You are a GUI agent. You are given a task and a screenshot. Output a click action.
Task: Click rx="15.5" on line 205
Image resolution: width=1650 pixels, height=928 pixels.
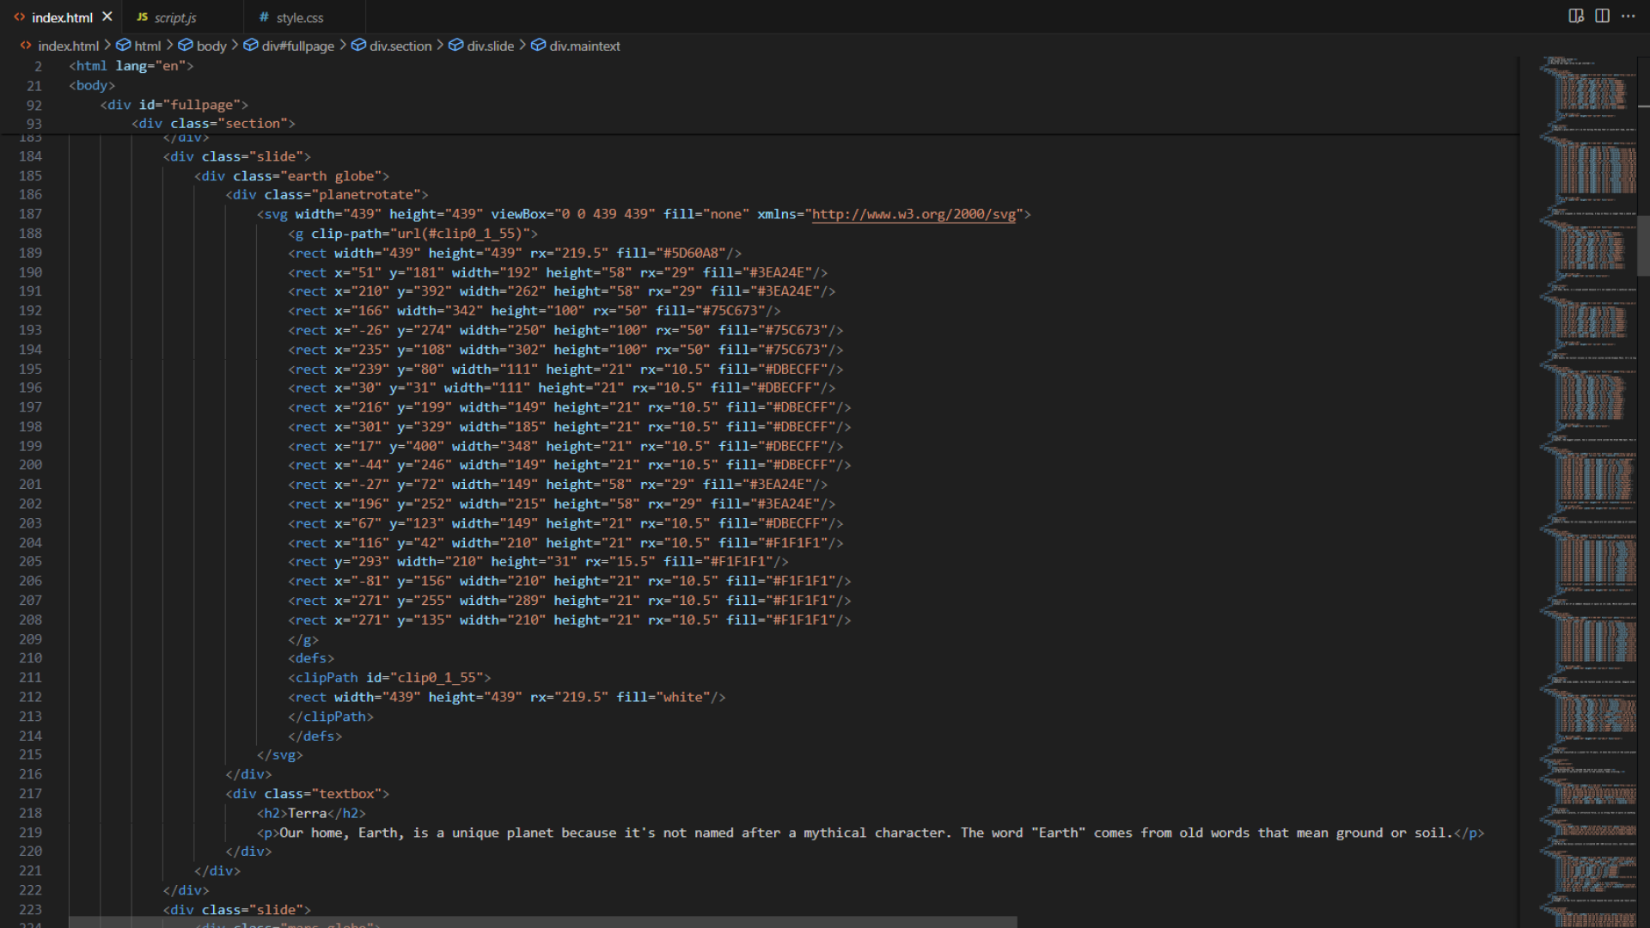(x=620, y=562)
